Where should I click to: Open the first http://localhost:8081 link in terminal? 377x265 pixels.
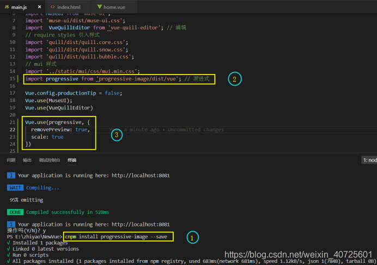coord(141,175)
